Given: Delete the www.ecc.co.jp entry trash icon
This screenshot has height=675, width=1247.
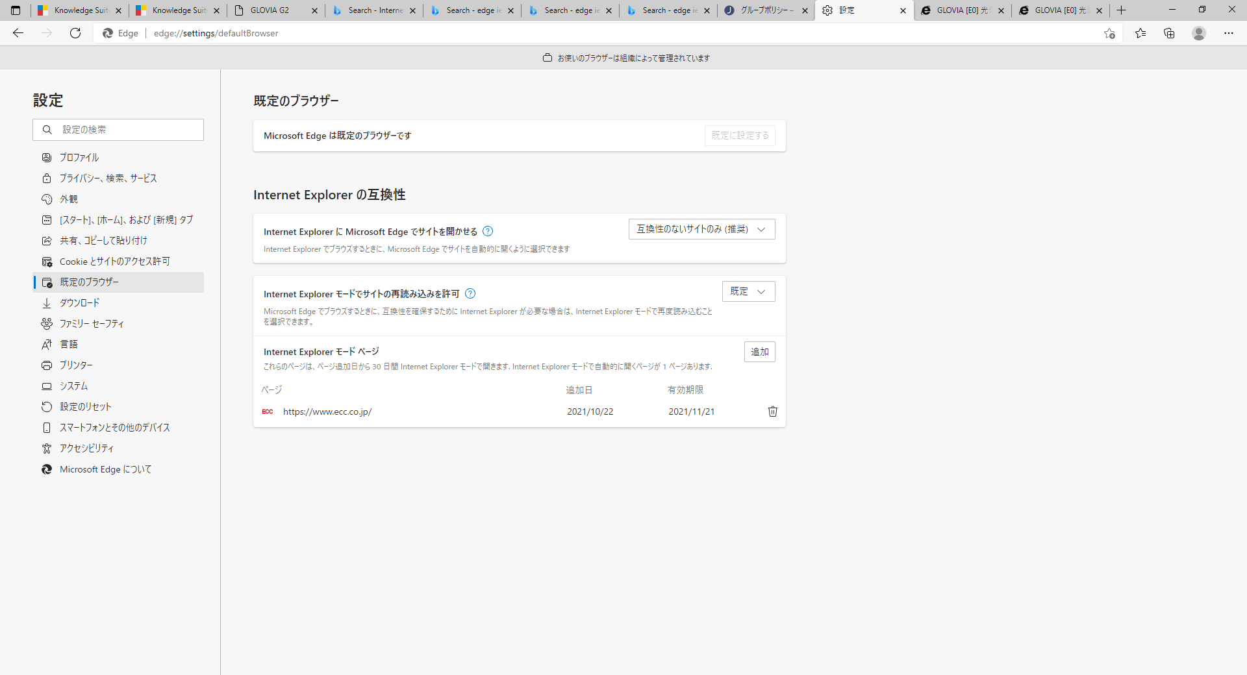Looking at the screenshot, I should click(x=773, y=411).
